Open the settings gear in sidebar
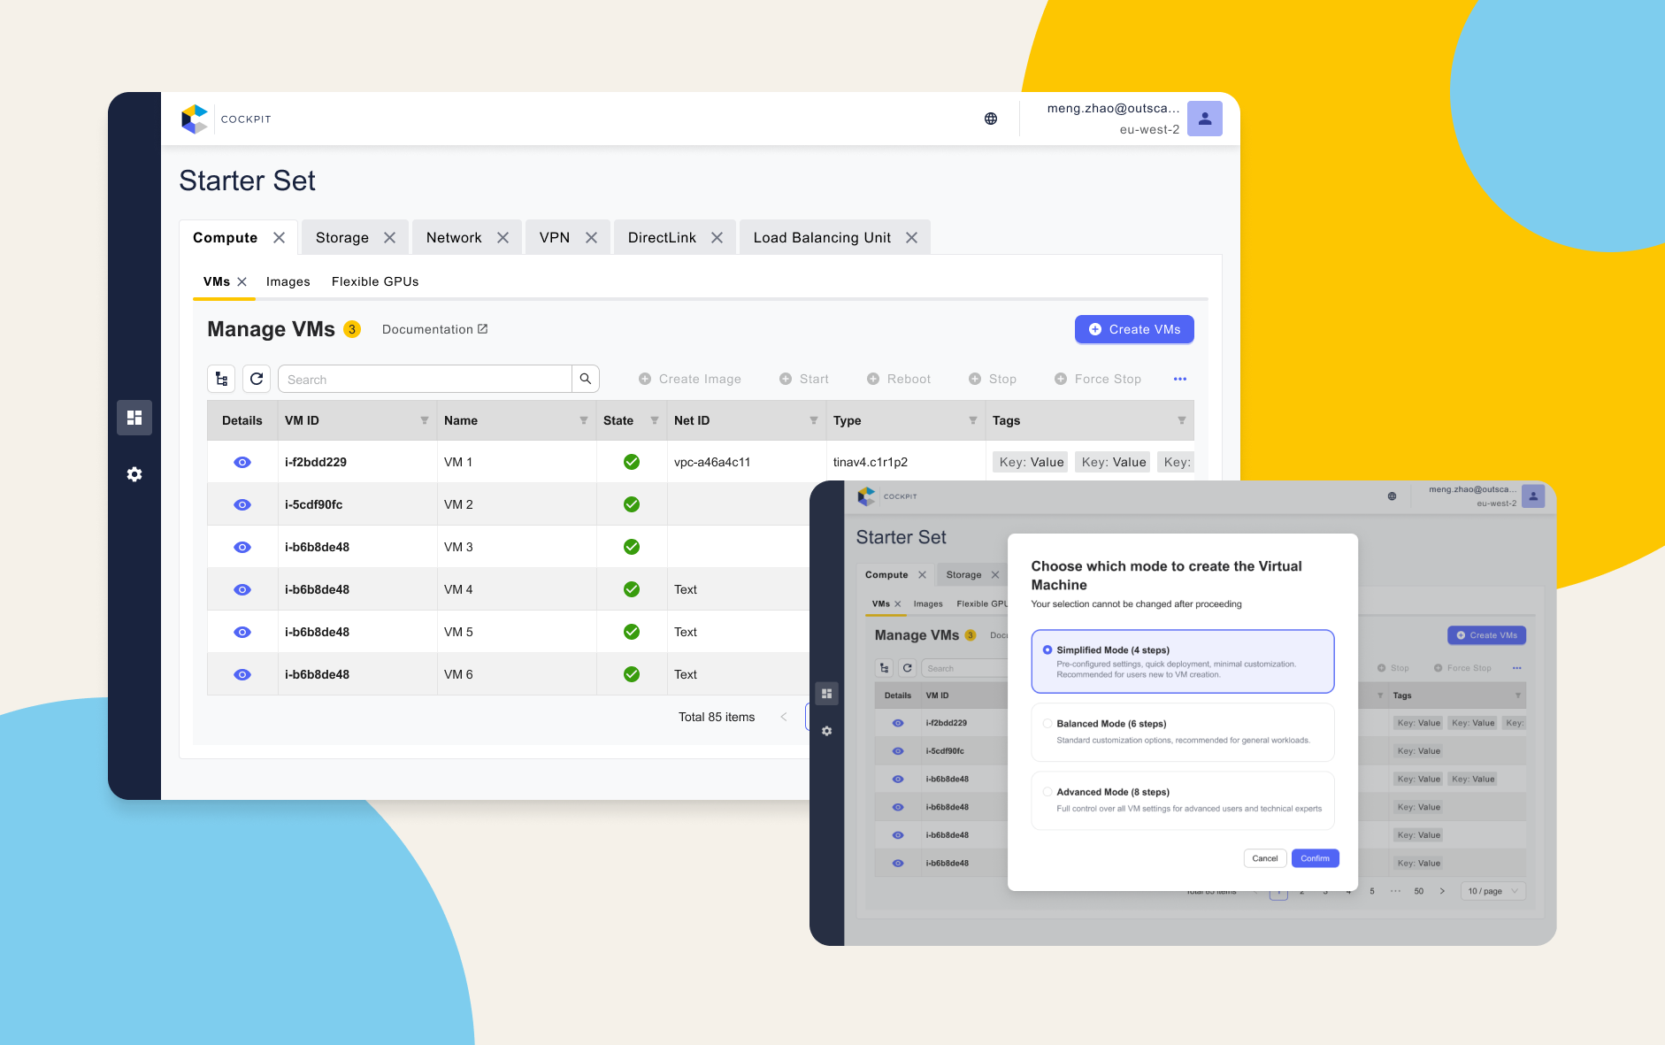 pos(134,474)
